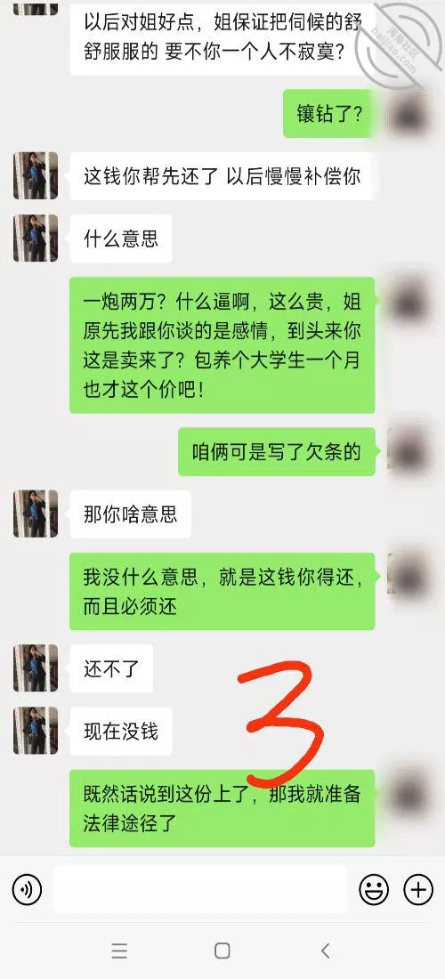445x979 pixels.
Task: Tap the voice input icon
Action: (x=27, y=889)
